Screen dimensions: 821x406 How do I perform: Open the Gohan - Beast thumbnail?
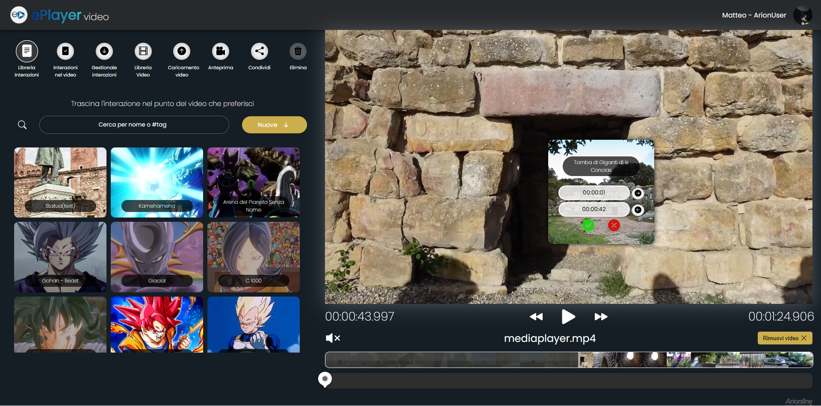pos(60,257)
